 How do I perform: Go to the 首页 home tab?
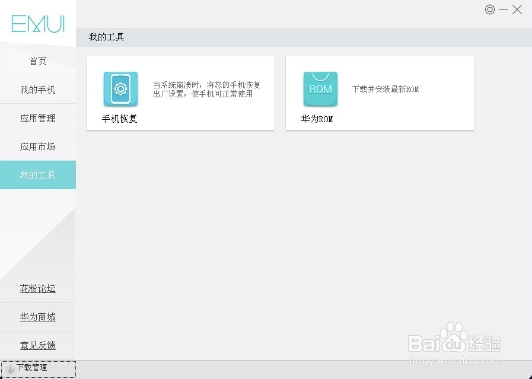tap(37, 61)
